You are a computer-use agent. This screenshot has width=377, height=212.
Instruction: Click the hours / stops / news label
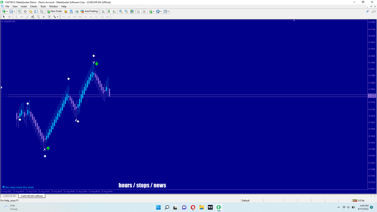click(142, 185)
